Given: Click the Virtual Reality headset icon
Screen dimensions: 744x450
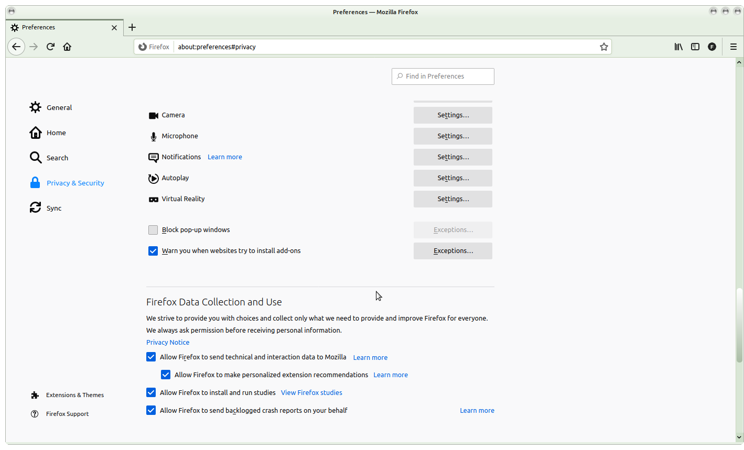Looking at the screenshot, I should click(x=154, y=199).
